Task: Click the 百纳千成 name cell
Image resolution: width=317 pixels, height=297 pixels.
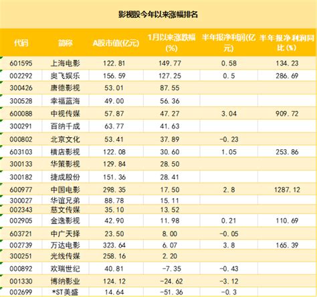Action: pyautogui.click(x=65, y=126)
